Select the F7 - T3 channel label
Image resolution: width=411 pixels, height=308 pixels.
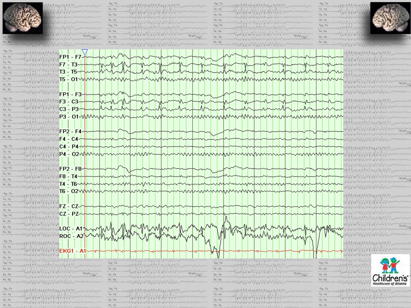tap(68, 64)
